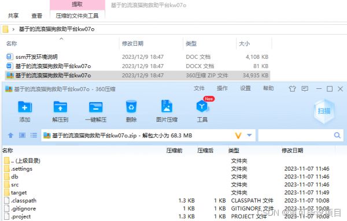Switch to icon view in 360压缩
This screenshot has height=221, width=347.
[x=22, y=135]
